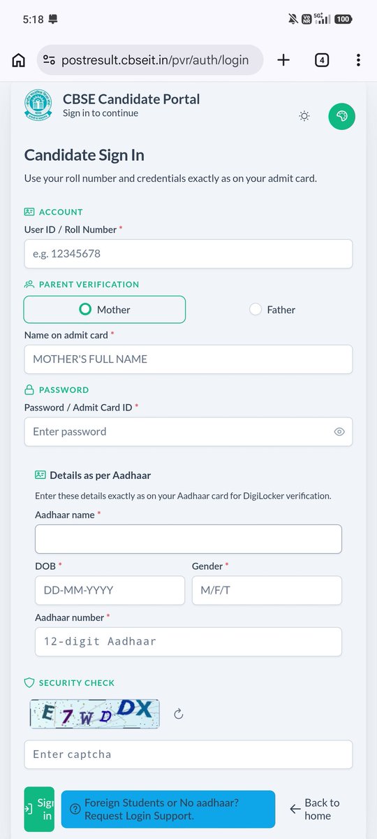Click the green Sign in button
Screen dimensions: 377x839
pos(39,809)
